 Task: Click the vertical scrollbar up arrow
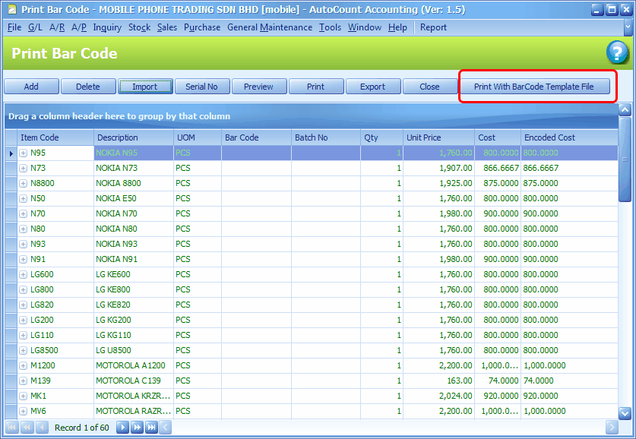click(625, 109)
